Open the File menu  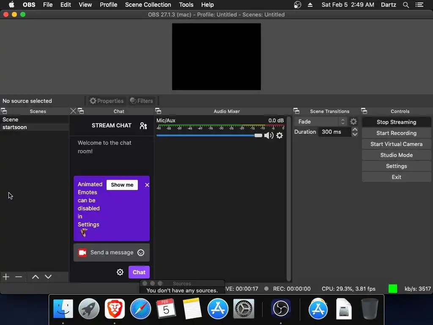tap(48, 5)
